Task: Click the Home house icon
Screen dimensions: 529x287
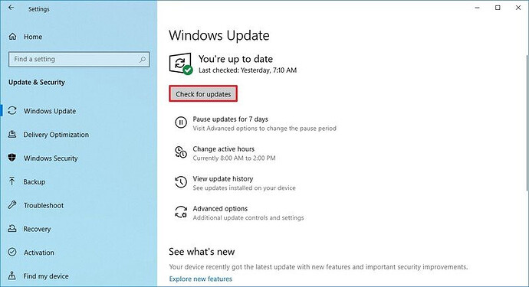Action: (x=12, y=37)
